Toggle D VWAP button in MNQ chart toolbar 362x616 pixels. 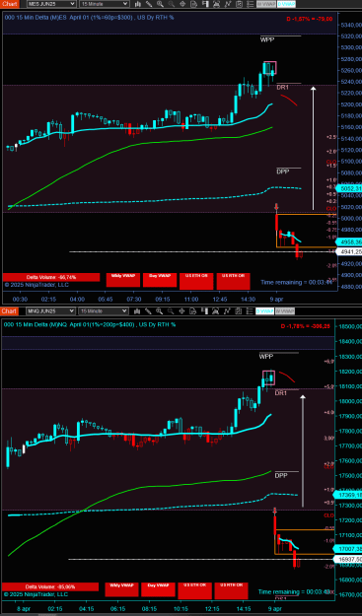[265, 311]
